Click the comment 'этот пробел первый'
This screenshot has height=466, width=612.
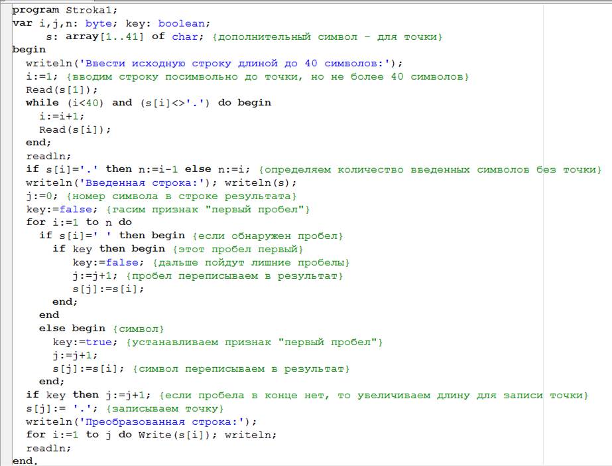point(237,249)
